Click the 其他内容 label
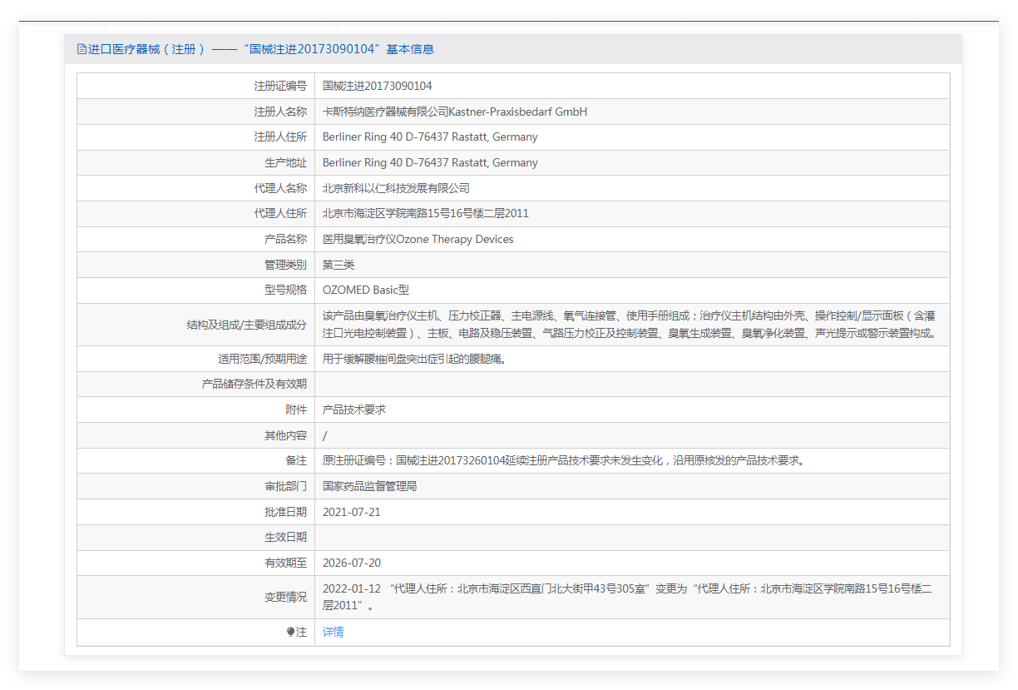The width and height of the screenshot is (1018, 690). tap(285, 435)
